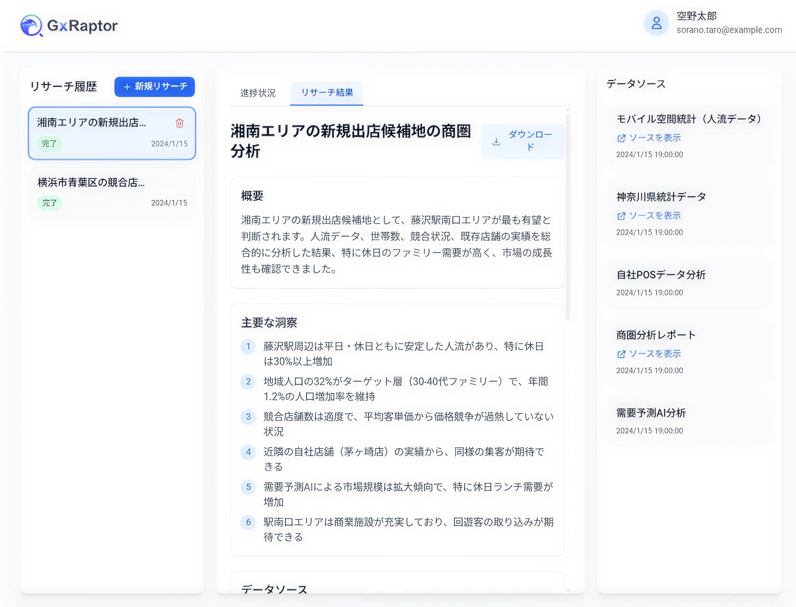Click scroll-up arrow at results panel top
The height and width of the screenshot is (607, 796).
[x=568, y=109]
